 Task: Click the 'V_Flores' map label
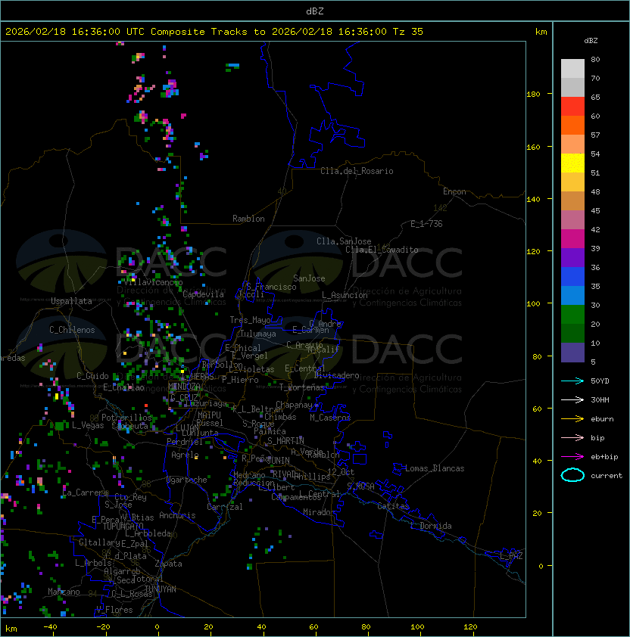point(114,610)
